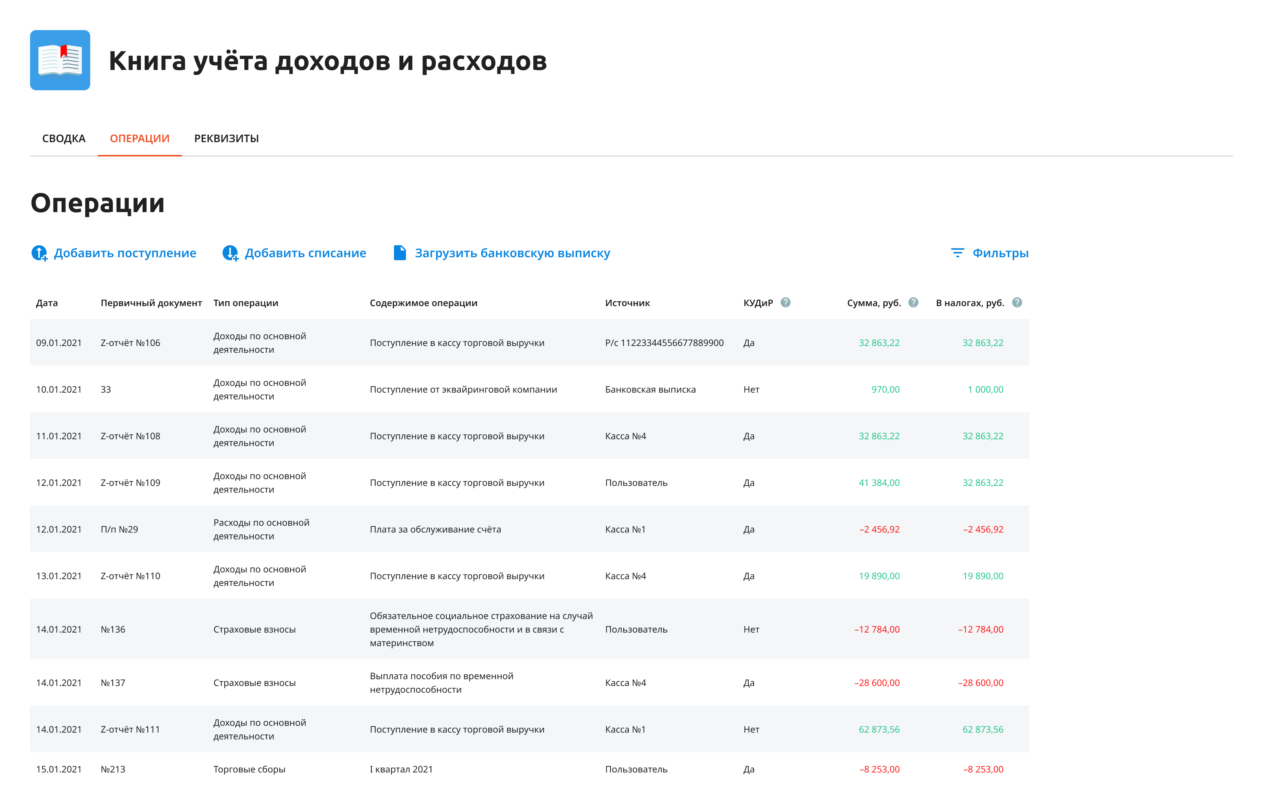Select the ОПЕРАЦИИ tab

(140, 139)
